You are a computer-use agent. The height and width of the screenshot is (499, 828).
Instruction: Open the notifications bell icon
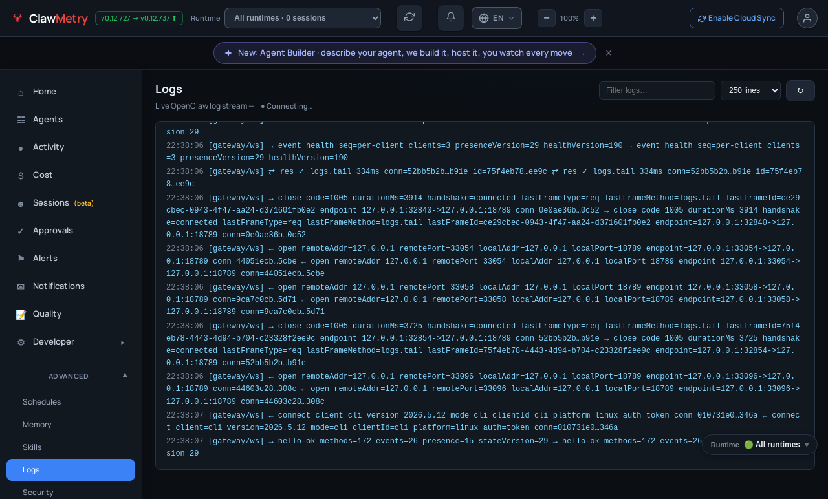(451, 18)
